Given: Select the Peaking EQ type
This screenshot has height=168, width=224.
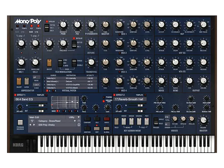Looking at the screenshot, I should (x=104, y=97).
